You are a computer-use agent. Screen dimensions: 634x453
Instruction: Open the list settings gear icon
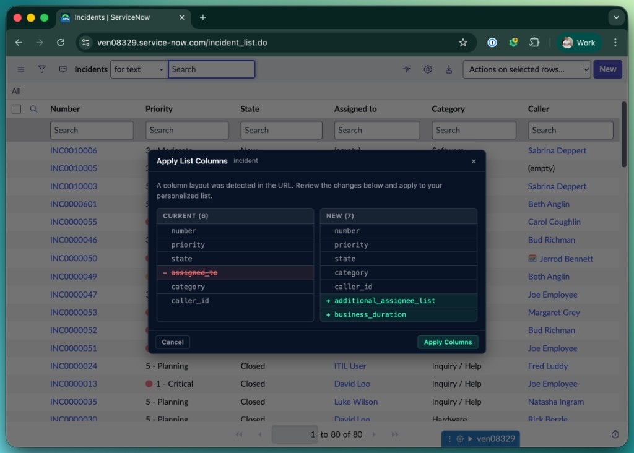coord(428,69)
